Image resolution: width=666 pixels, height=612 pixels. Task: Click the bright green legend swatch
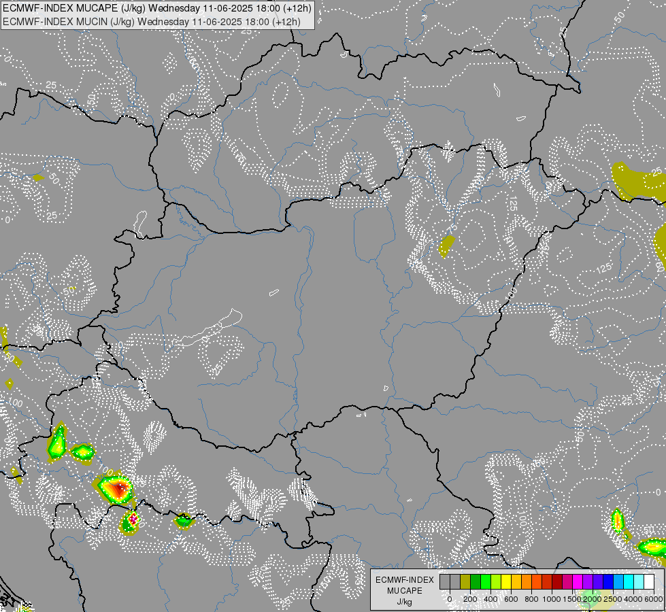tap(486, 581)
